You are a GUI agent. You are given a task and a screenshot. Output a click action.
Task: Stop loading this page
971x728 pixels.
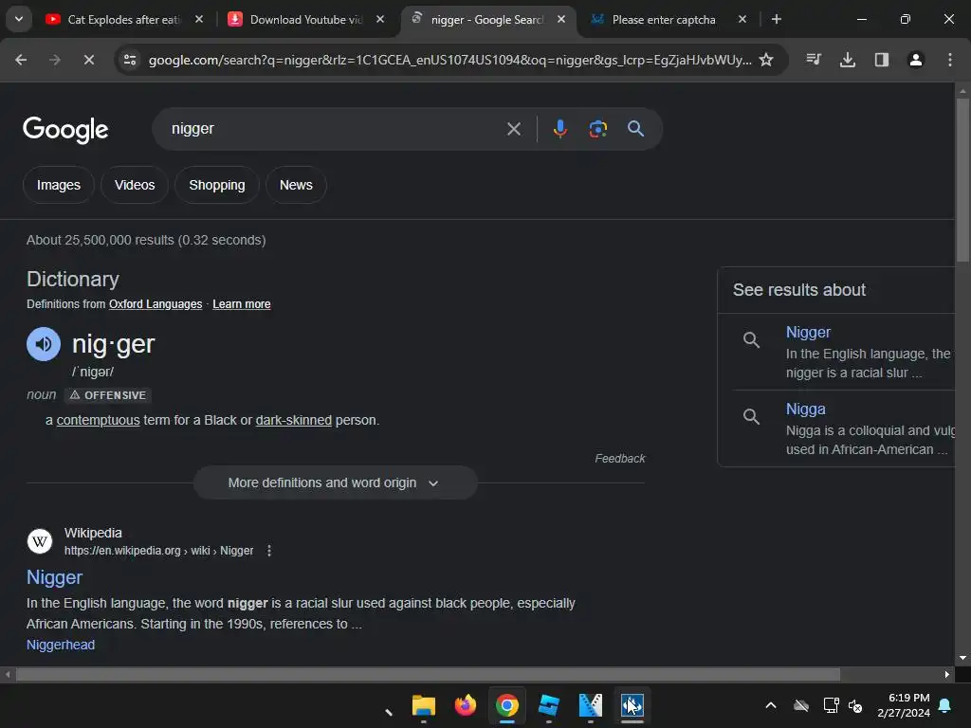tap(88, 60)
